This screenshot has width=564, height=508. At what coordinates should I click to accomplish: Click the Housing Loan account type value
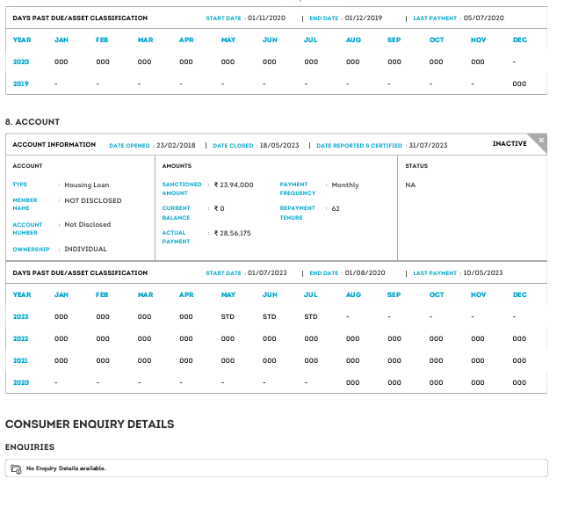click(x=87, y=185)
